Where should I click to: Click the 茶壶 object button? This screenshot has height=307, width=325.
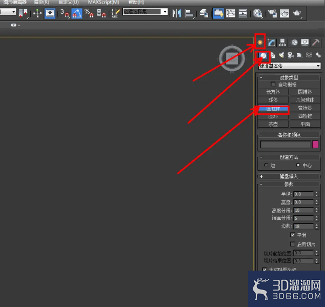tap(273, 124)
